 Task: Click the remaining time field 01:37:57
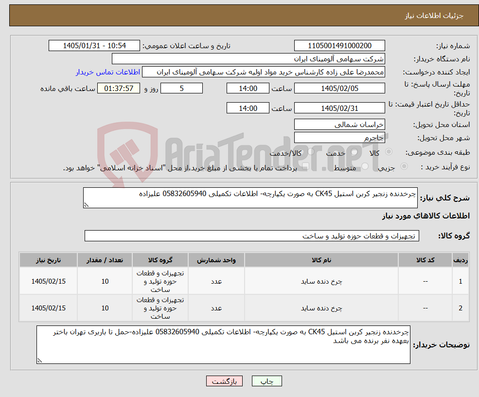click(x=119, y=89)
